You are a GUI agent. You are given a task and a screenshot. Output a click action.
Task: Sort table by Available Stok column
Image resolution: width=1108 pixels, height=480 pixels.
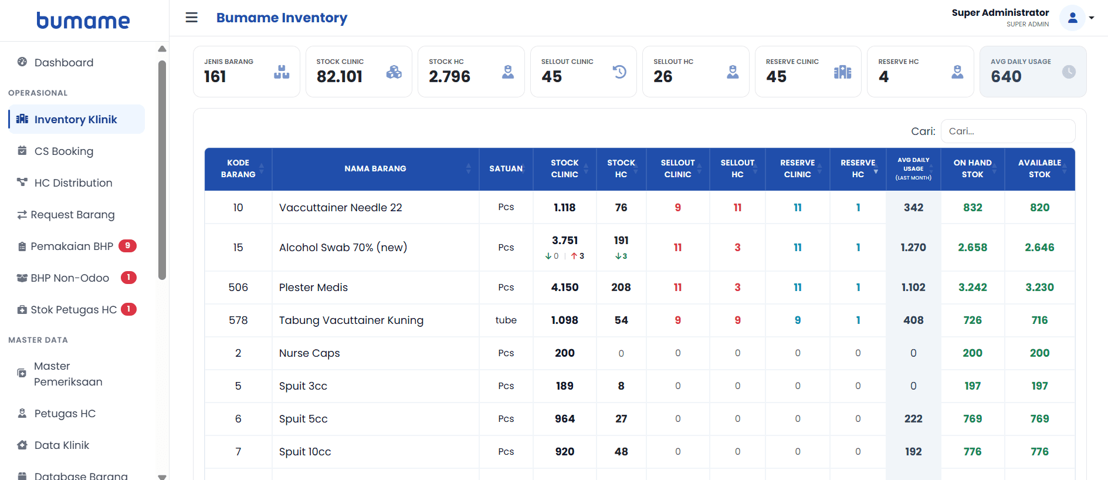pyautogui.click(x=1039, y=169)
